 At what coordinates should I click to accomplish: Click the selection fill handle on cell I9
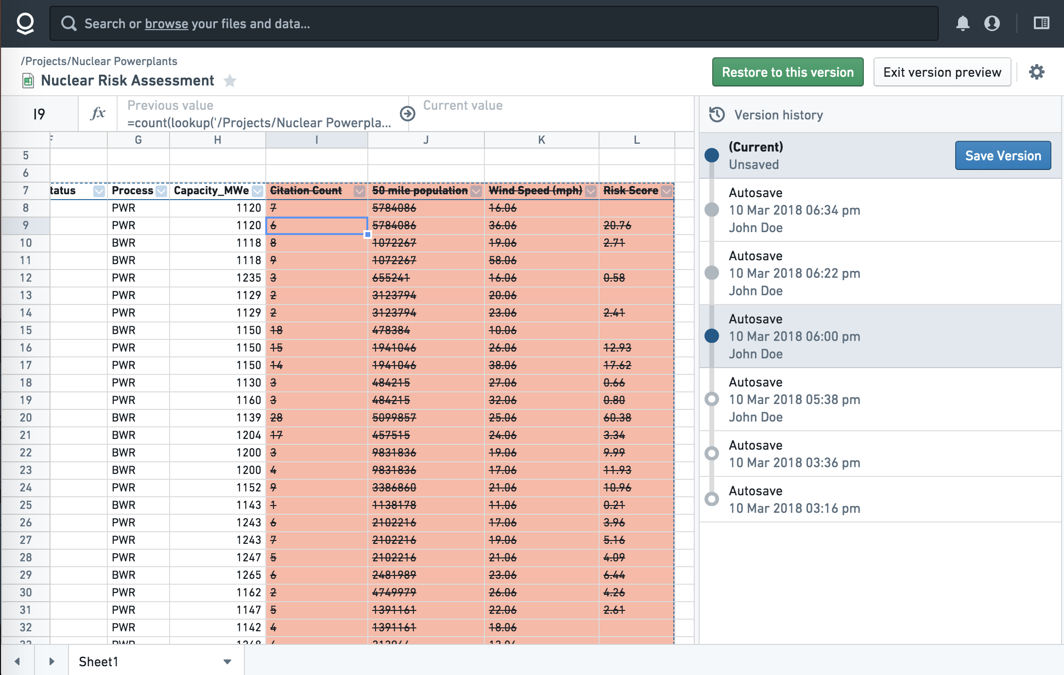coord(368,235)
